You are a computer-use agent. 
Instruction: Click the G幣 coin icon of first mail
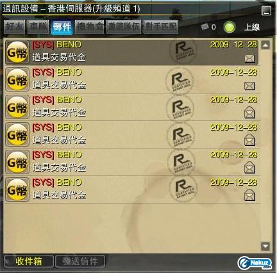point(17,52)
